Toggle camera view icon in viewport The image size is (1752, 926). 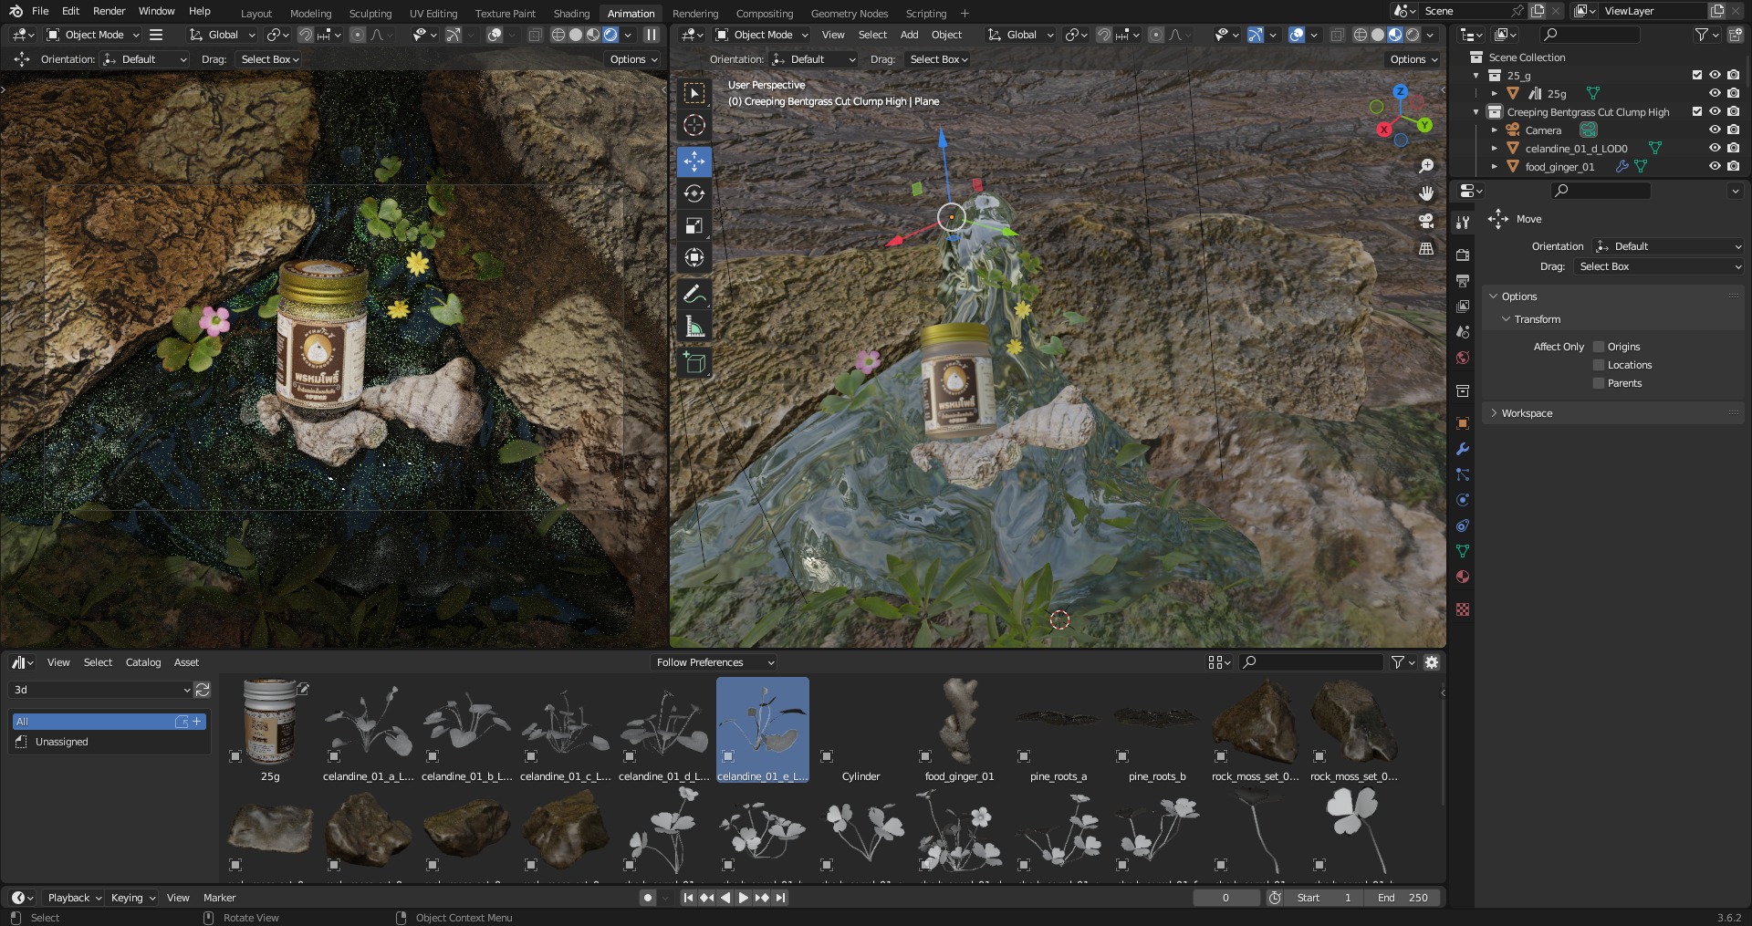[x=1426, y=221]
